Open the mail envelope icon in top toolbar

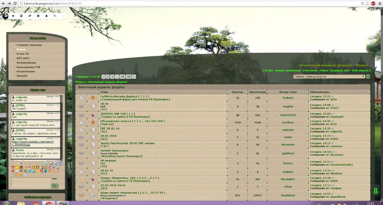point(13,16)
